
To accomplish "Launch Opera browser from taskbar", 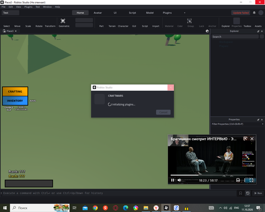I will [x=116, y=208].
